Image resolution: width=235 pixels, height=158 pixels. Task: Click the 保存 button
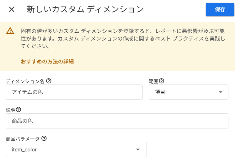(220, 9)
